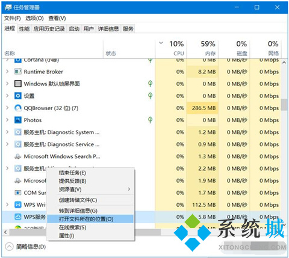289x258 pixels.
Task: Choose 打开文件所在的位置(O) from context menu
Action: [90, 219]
